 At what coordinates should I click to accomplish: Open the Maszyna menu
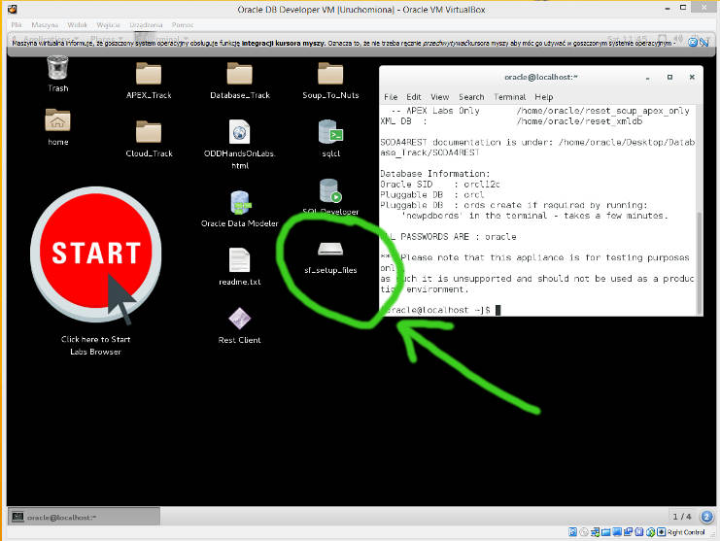(45, 25)
